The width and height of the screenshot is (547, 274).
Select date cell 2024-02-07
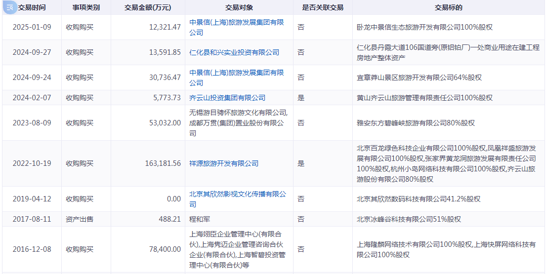coord(32,98)
